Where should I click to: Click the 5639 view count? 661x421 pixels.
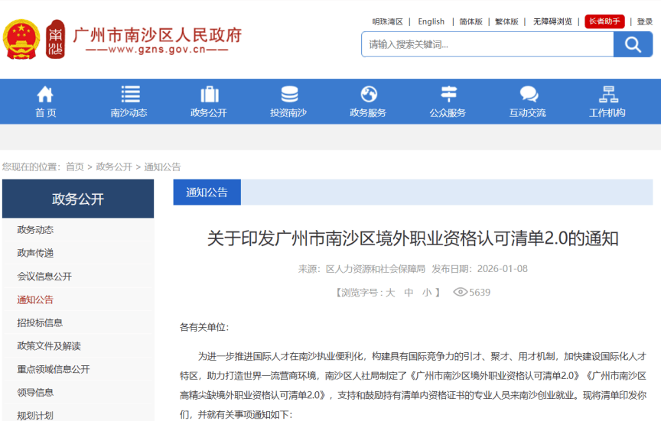480,292
